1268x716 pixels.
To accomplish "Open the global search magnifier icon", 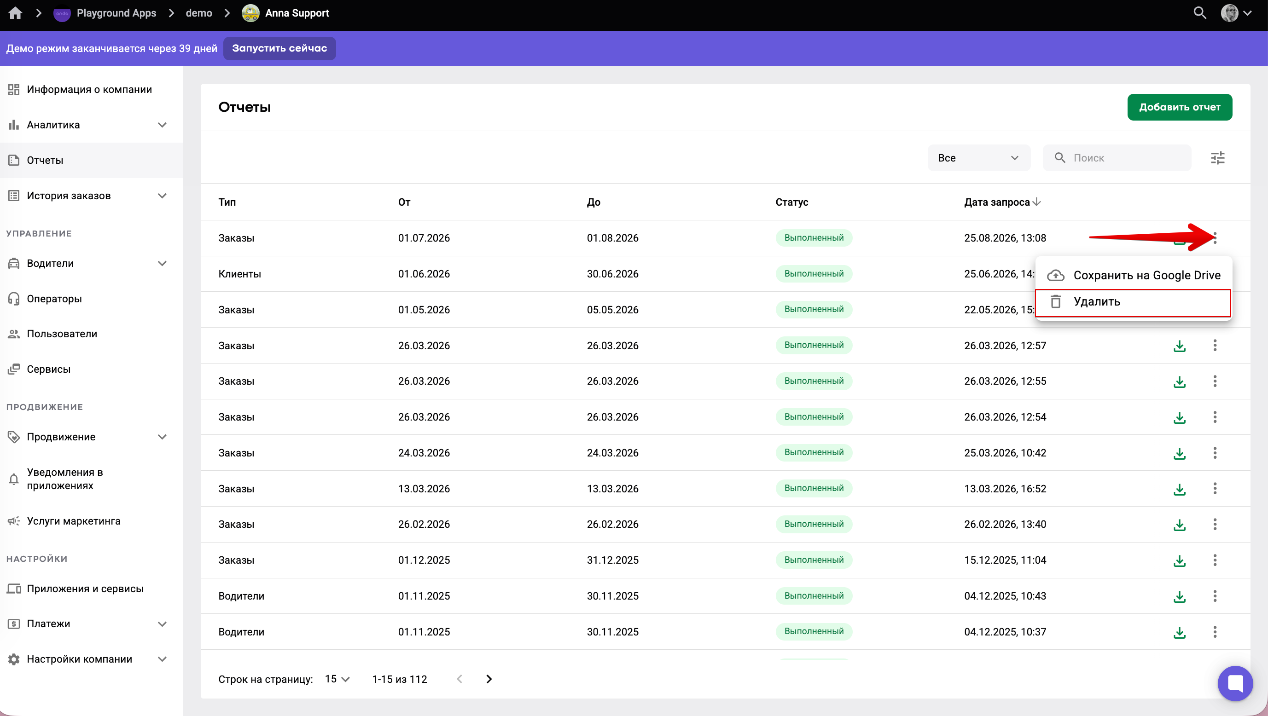I will (x=1200, y=13).
